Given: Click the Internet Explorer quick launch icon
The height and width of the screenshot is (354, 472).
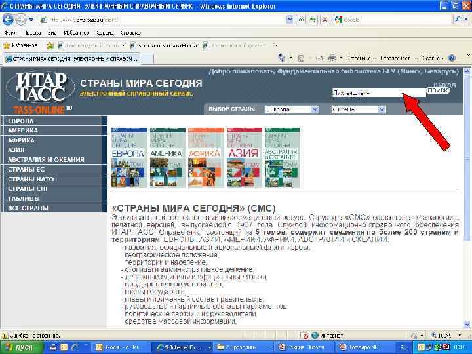Looking at the screenshot, I should (75, 347).
